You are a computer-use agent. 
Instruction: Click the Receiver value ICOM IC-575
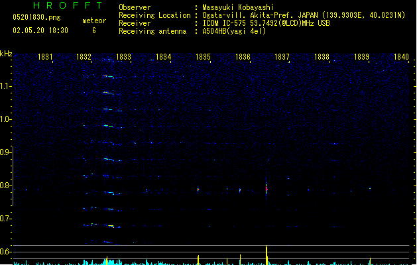click(x=267, y=23)
